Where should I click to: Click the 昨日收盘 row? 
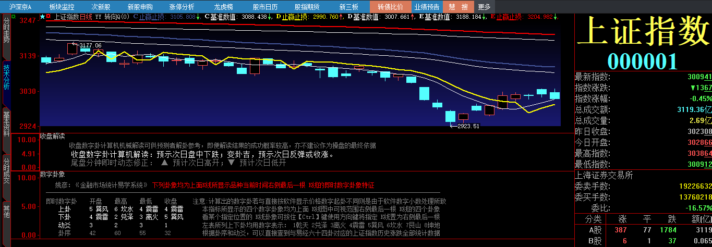(643, 131)
